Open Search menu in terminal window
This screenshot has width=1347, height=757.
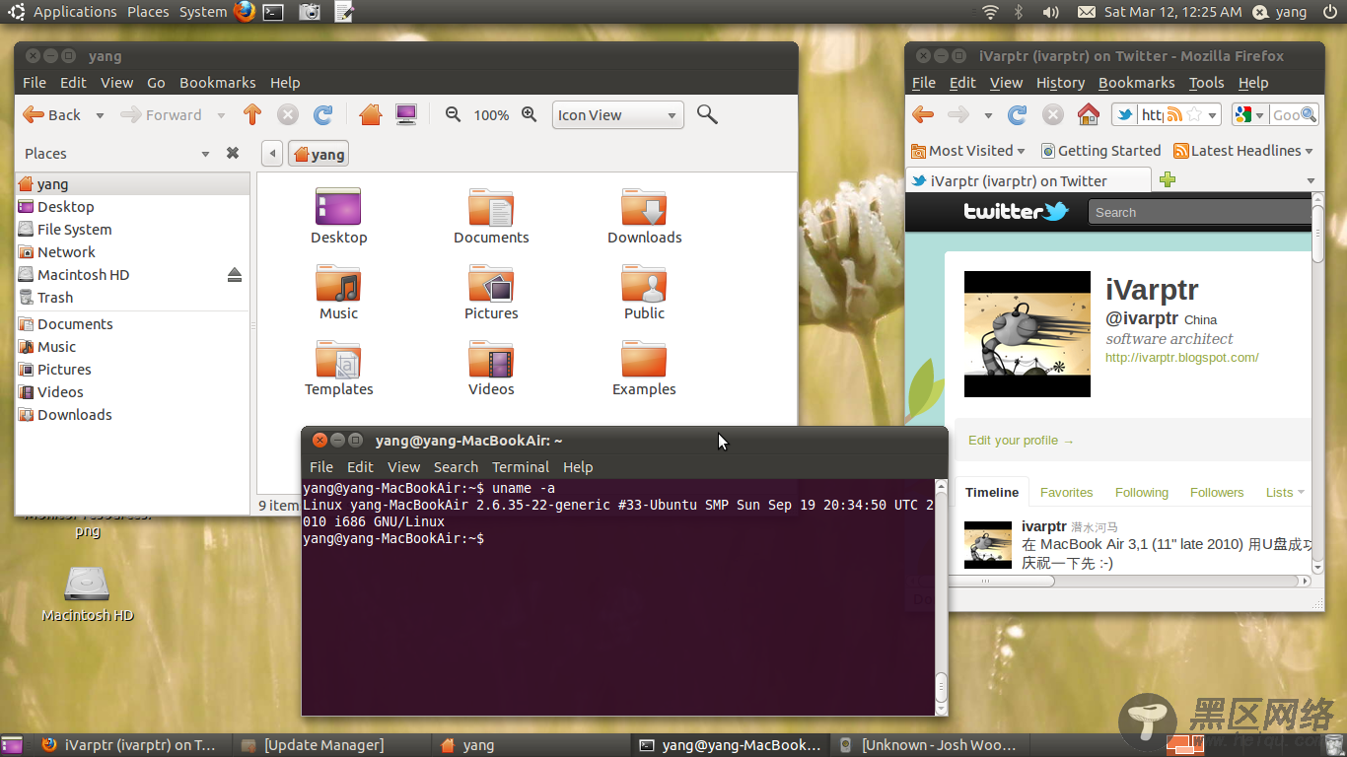coord(456,467)
